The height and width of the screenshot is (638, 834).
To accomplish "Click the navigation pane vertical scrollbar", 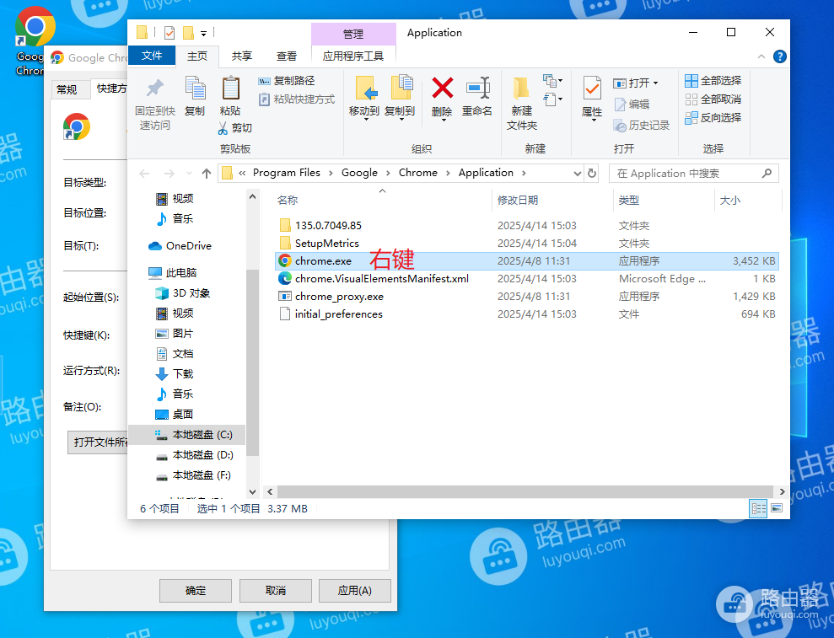I will (x=252, y=363).
